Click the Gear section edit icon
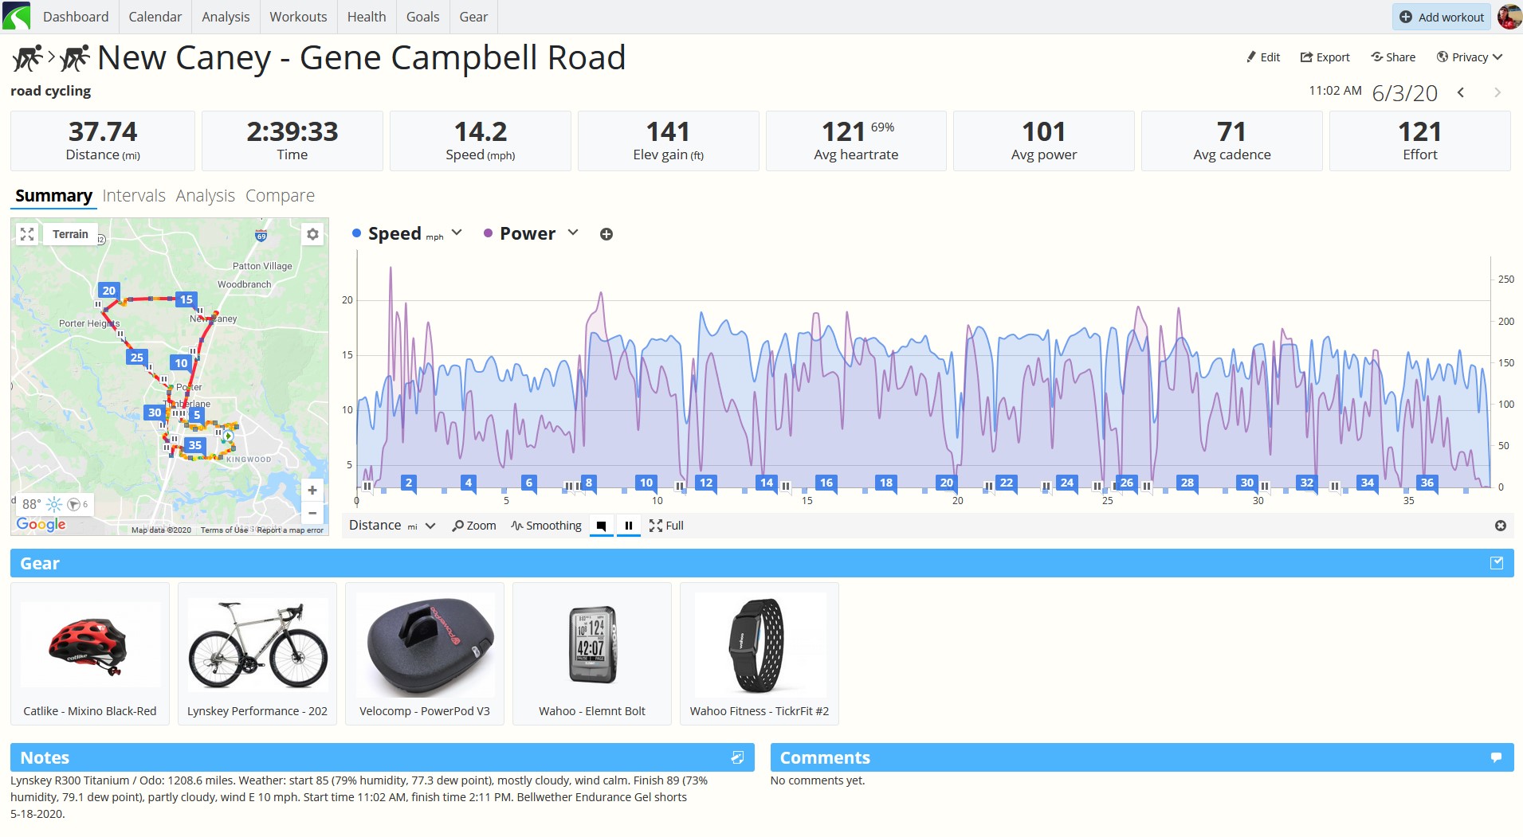 [x=1497, y=563]
